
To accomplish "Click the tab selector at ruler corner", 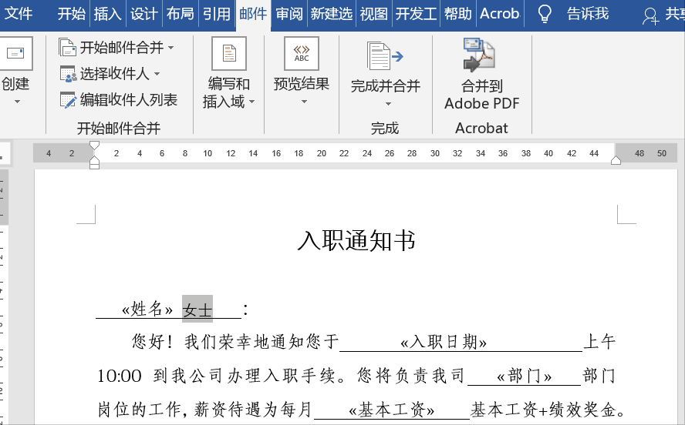I will (4, 153).
